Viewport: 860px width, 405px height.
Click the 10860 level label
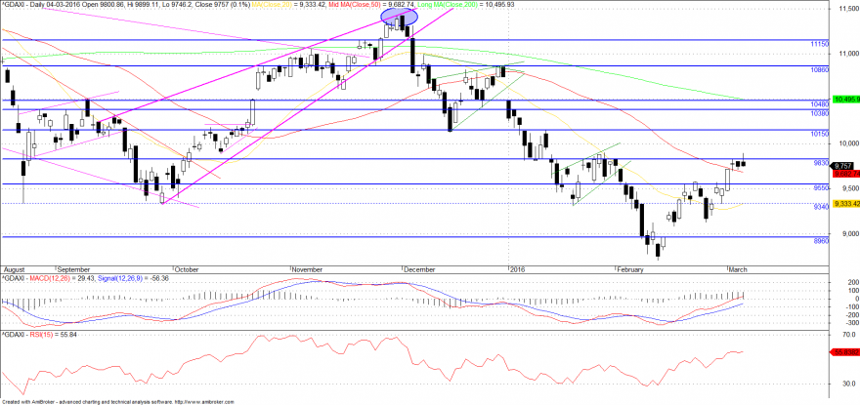[819, 70]
